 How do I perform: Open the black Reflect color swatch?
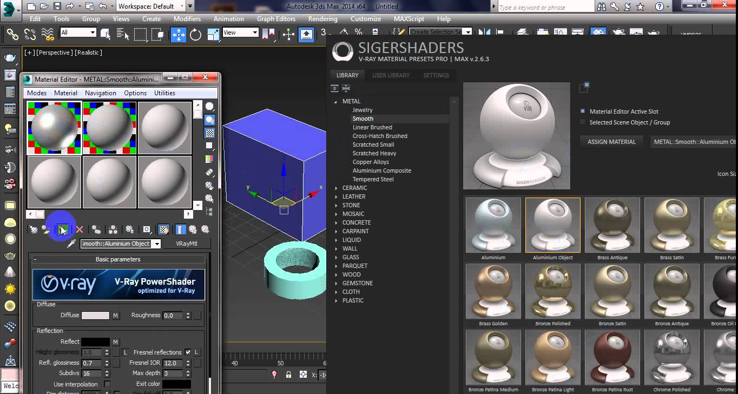point(95,342)
